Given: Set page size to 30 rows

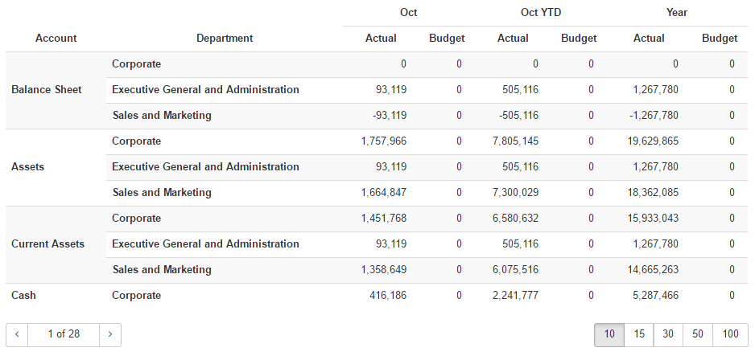Looking at the screenshot, I should (668, 334).
